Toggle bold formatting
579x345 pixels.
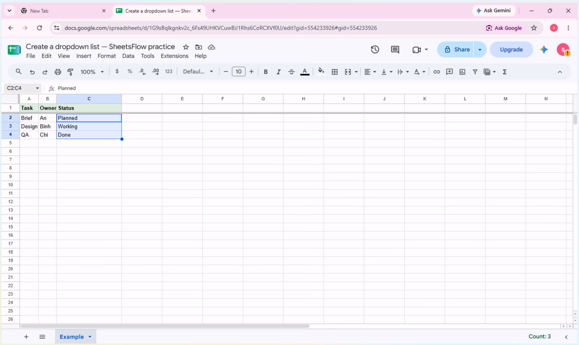click(266, 72)
